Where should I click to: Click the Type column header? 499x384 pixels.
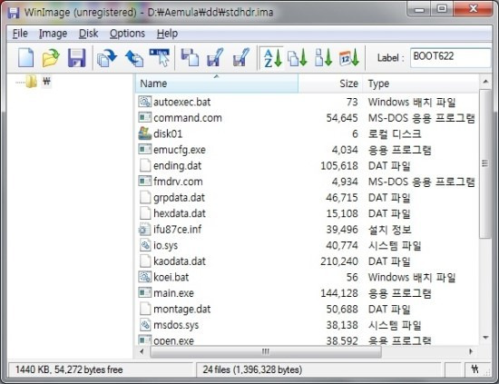coord(421,84)
